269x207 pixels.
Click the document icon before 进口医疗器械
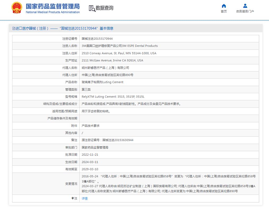(x=14, y=28)
